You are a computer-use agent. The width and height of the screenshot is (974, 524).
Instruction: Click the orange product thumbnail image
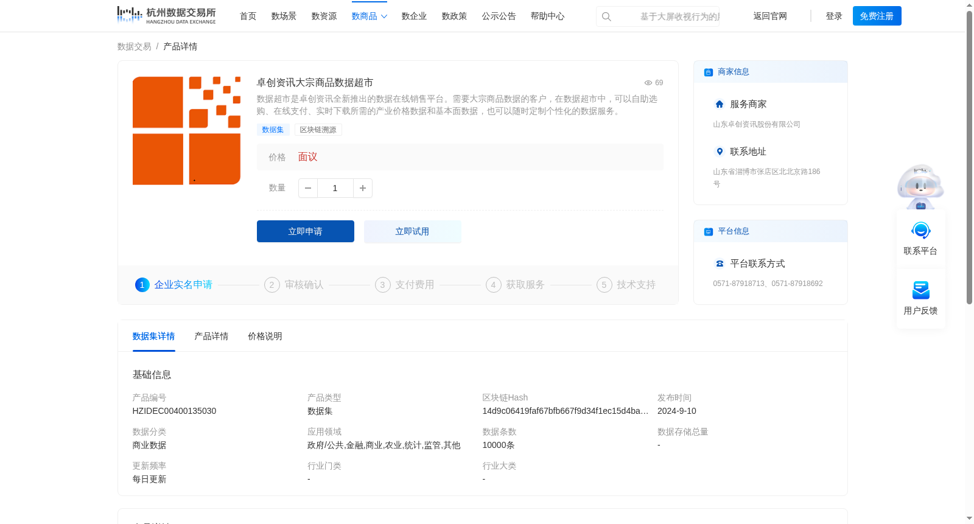[x=187, y=130]
